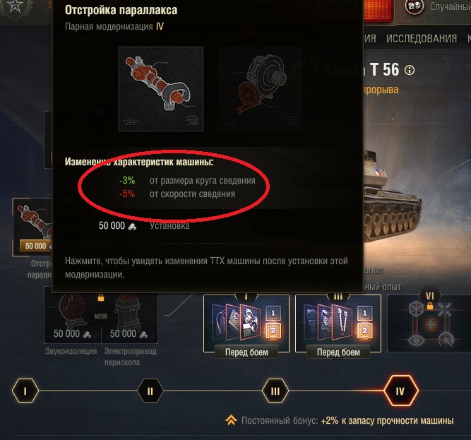The height and width of the screenshot is (440, 471).
Task: Expand second Перед боем loadout dropdown
Action: pos(338,352)
